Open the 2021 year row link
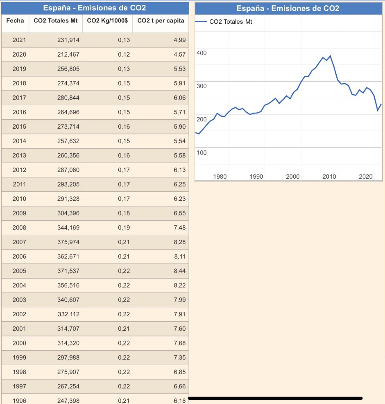 [19, 40]
